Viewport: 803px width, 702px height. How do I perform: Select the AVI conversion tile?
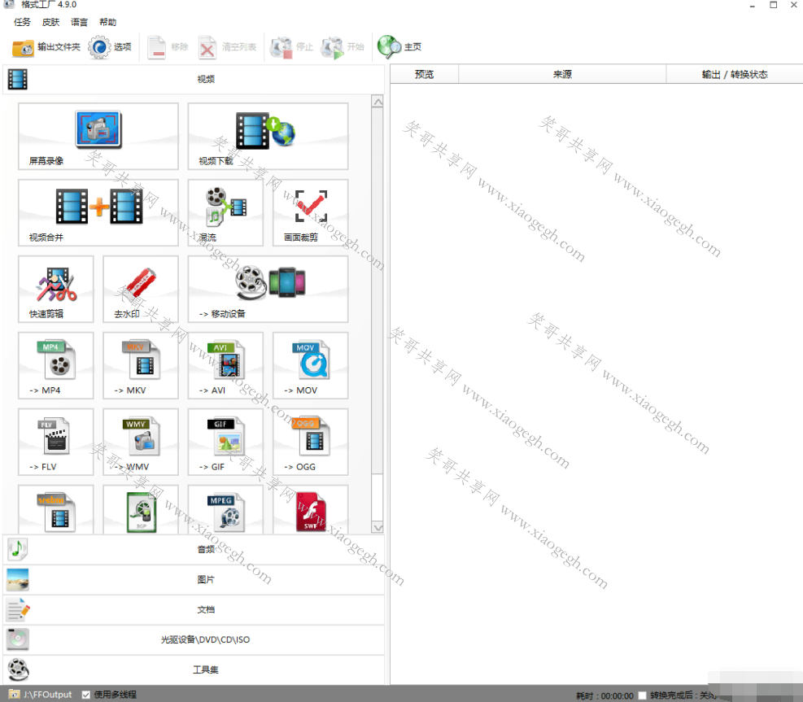(x=225, y=365)
